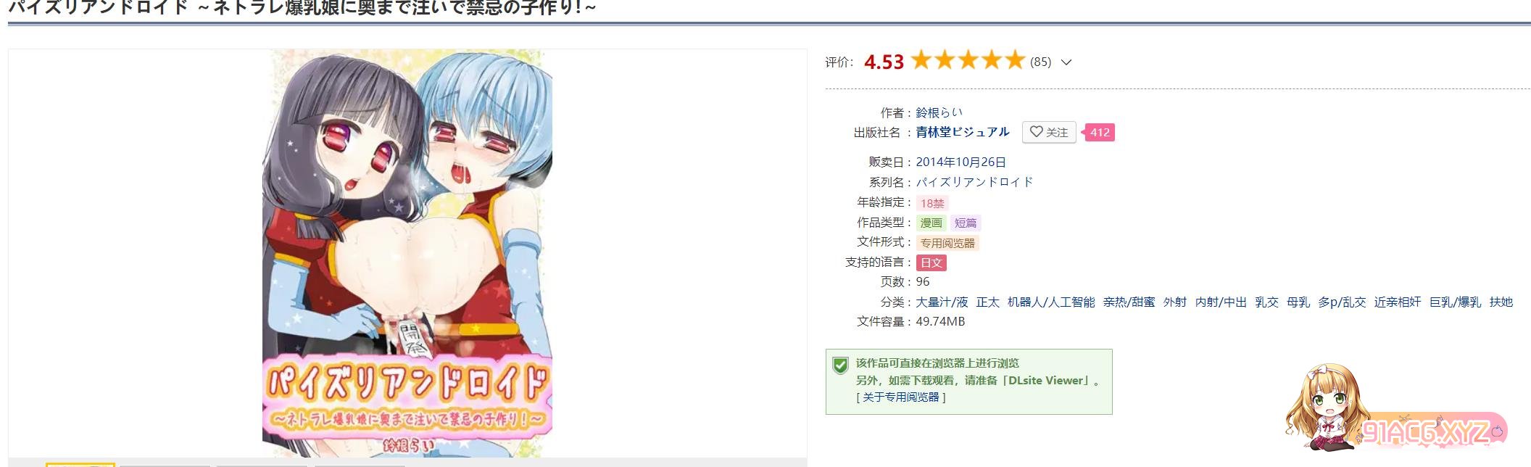Screen dimensions: 1531x467
Task: Click the heart icon in 关注 button
Action: coord(1037,132)
